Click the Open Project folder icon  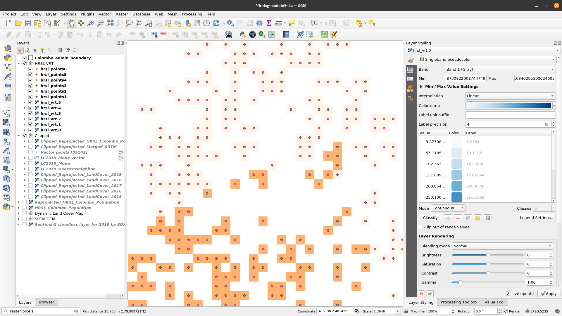[x=18, y=23]
